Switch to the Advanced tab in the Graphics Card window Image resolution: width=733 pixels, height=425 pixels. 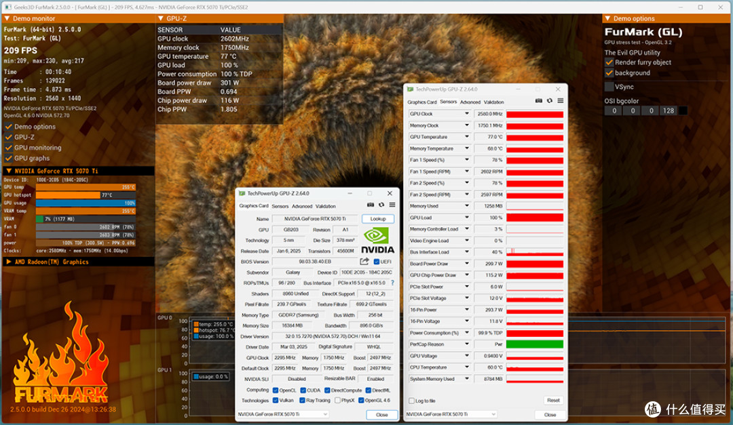pyautogui.click(x=302, y=206)
